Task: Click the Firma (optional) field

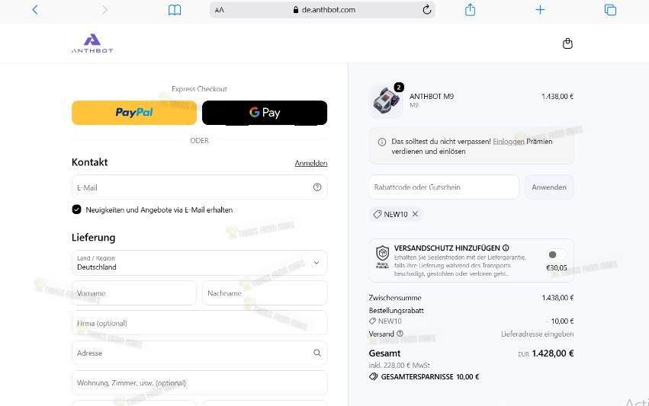Action: pos(200,323)
